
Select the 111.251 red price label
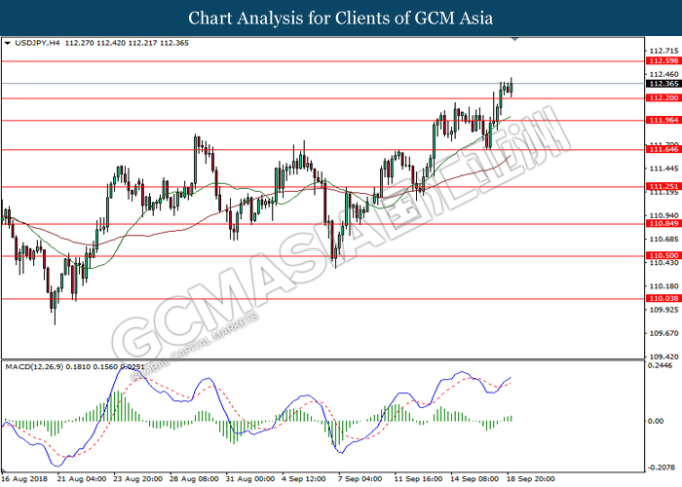pos(663,186)
